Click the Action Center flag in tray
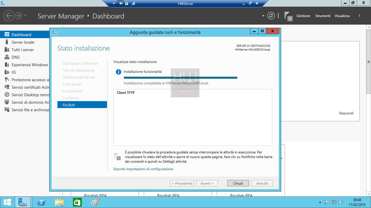Screen dimensions: 371x208 click(x=327, y=202)
